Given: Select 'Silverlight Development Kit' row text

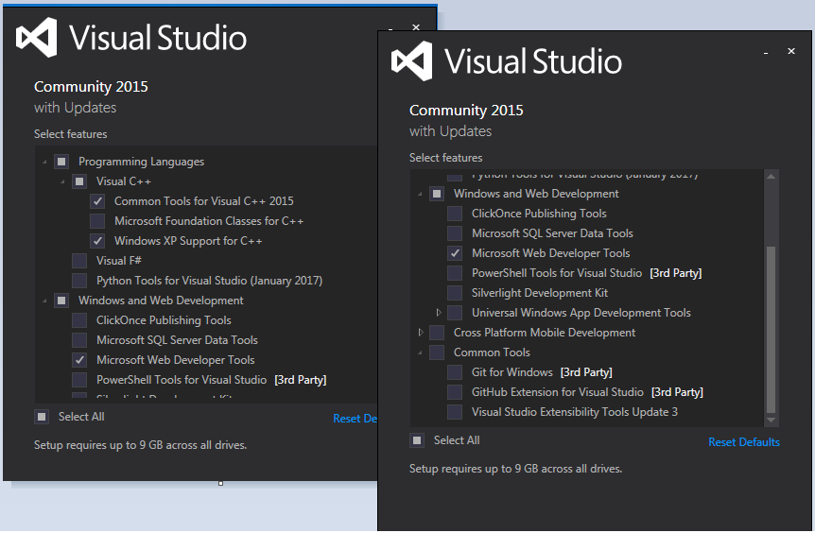Looking at the screenshot, I should point(540,293).
